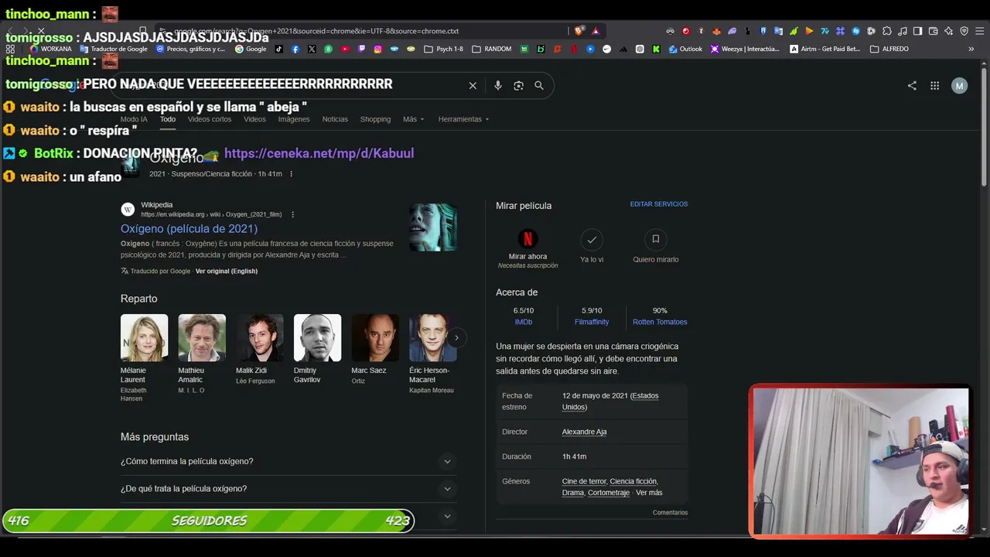
Task: Click the Brave Rewards triangle icon
Action: pyautogui.click(x=596, y=31)
